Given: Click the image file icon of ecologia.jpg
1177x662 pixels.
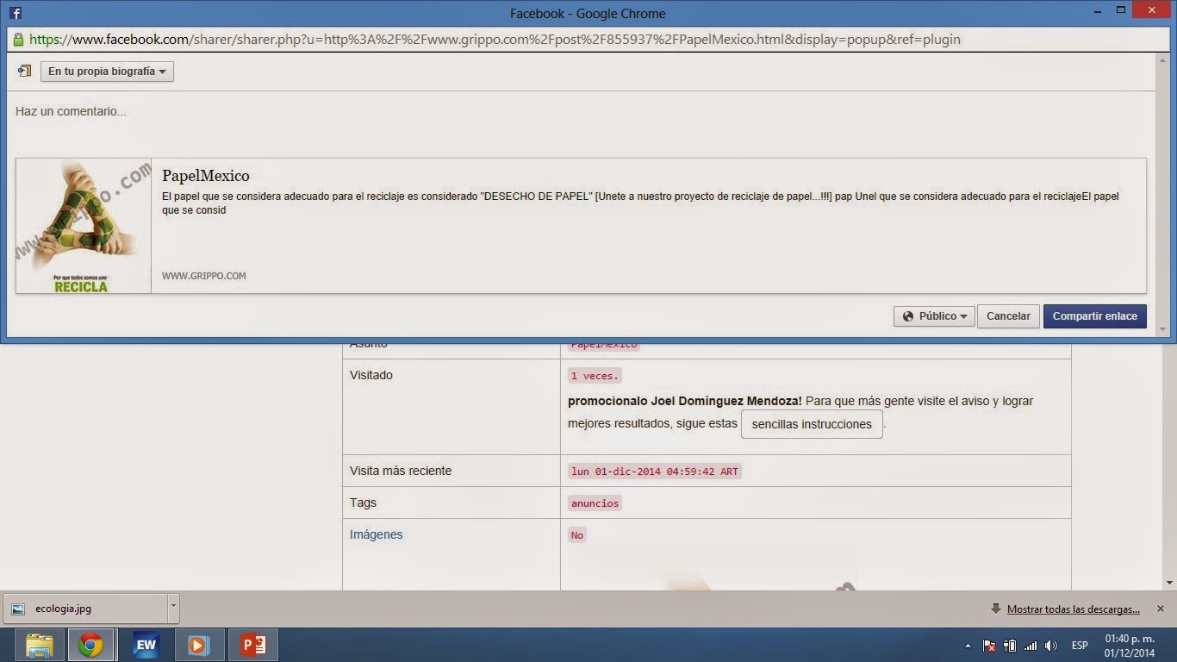Looking at the screenshot, I should pos(18,609).
